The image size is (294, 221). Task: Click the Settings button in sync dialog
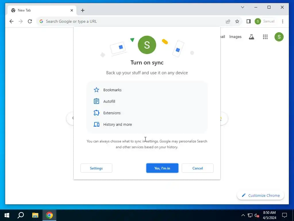tap(96, 168)
